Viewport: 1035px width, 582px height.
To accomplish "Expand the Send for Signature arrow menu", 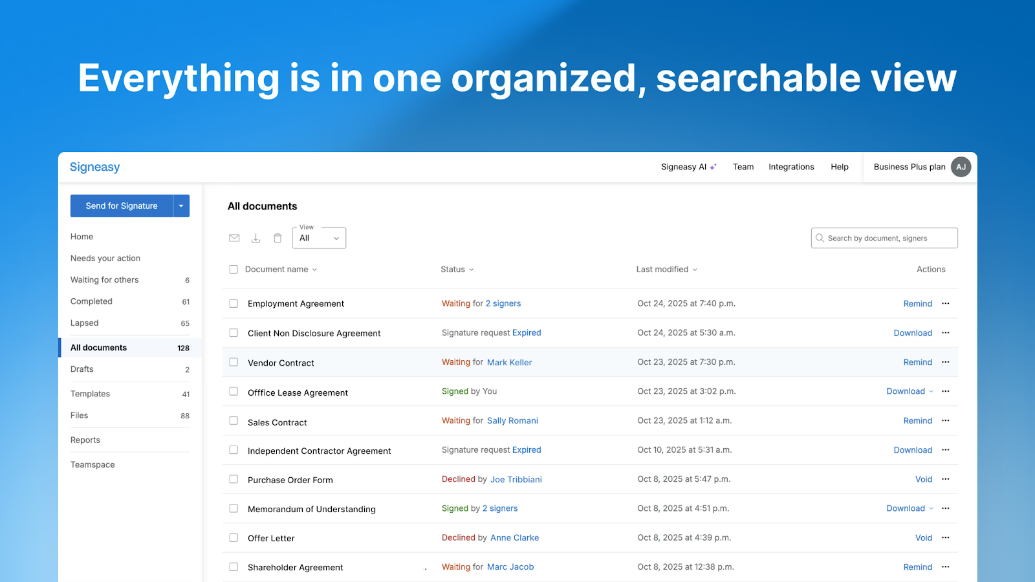I will click(x=181, y=206).
